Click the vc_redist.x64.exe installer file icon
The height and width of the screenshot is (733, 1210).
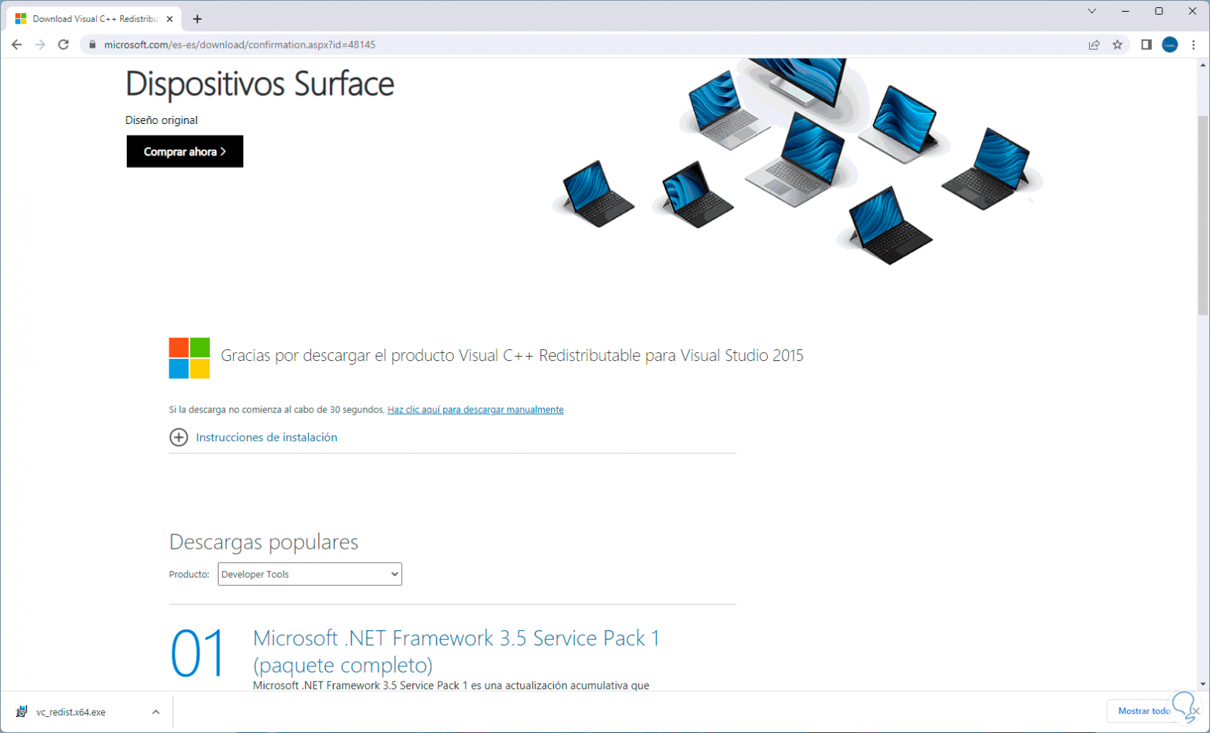(22, 712)
